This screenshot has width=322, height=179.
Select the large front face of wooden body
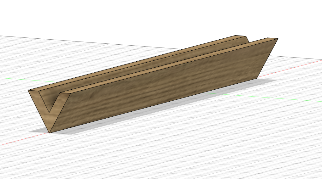[164, 86]
